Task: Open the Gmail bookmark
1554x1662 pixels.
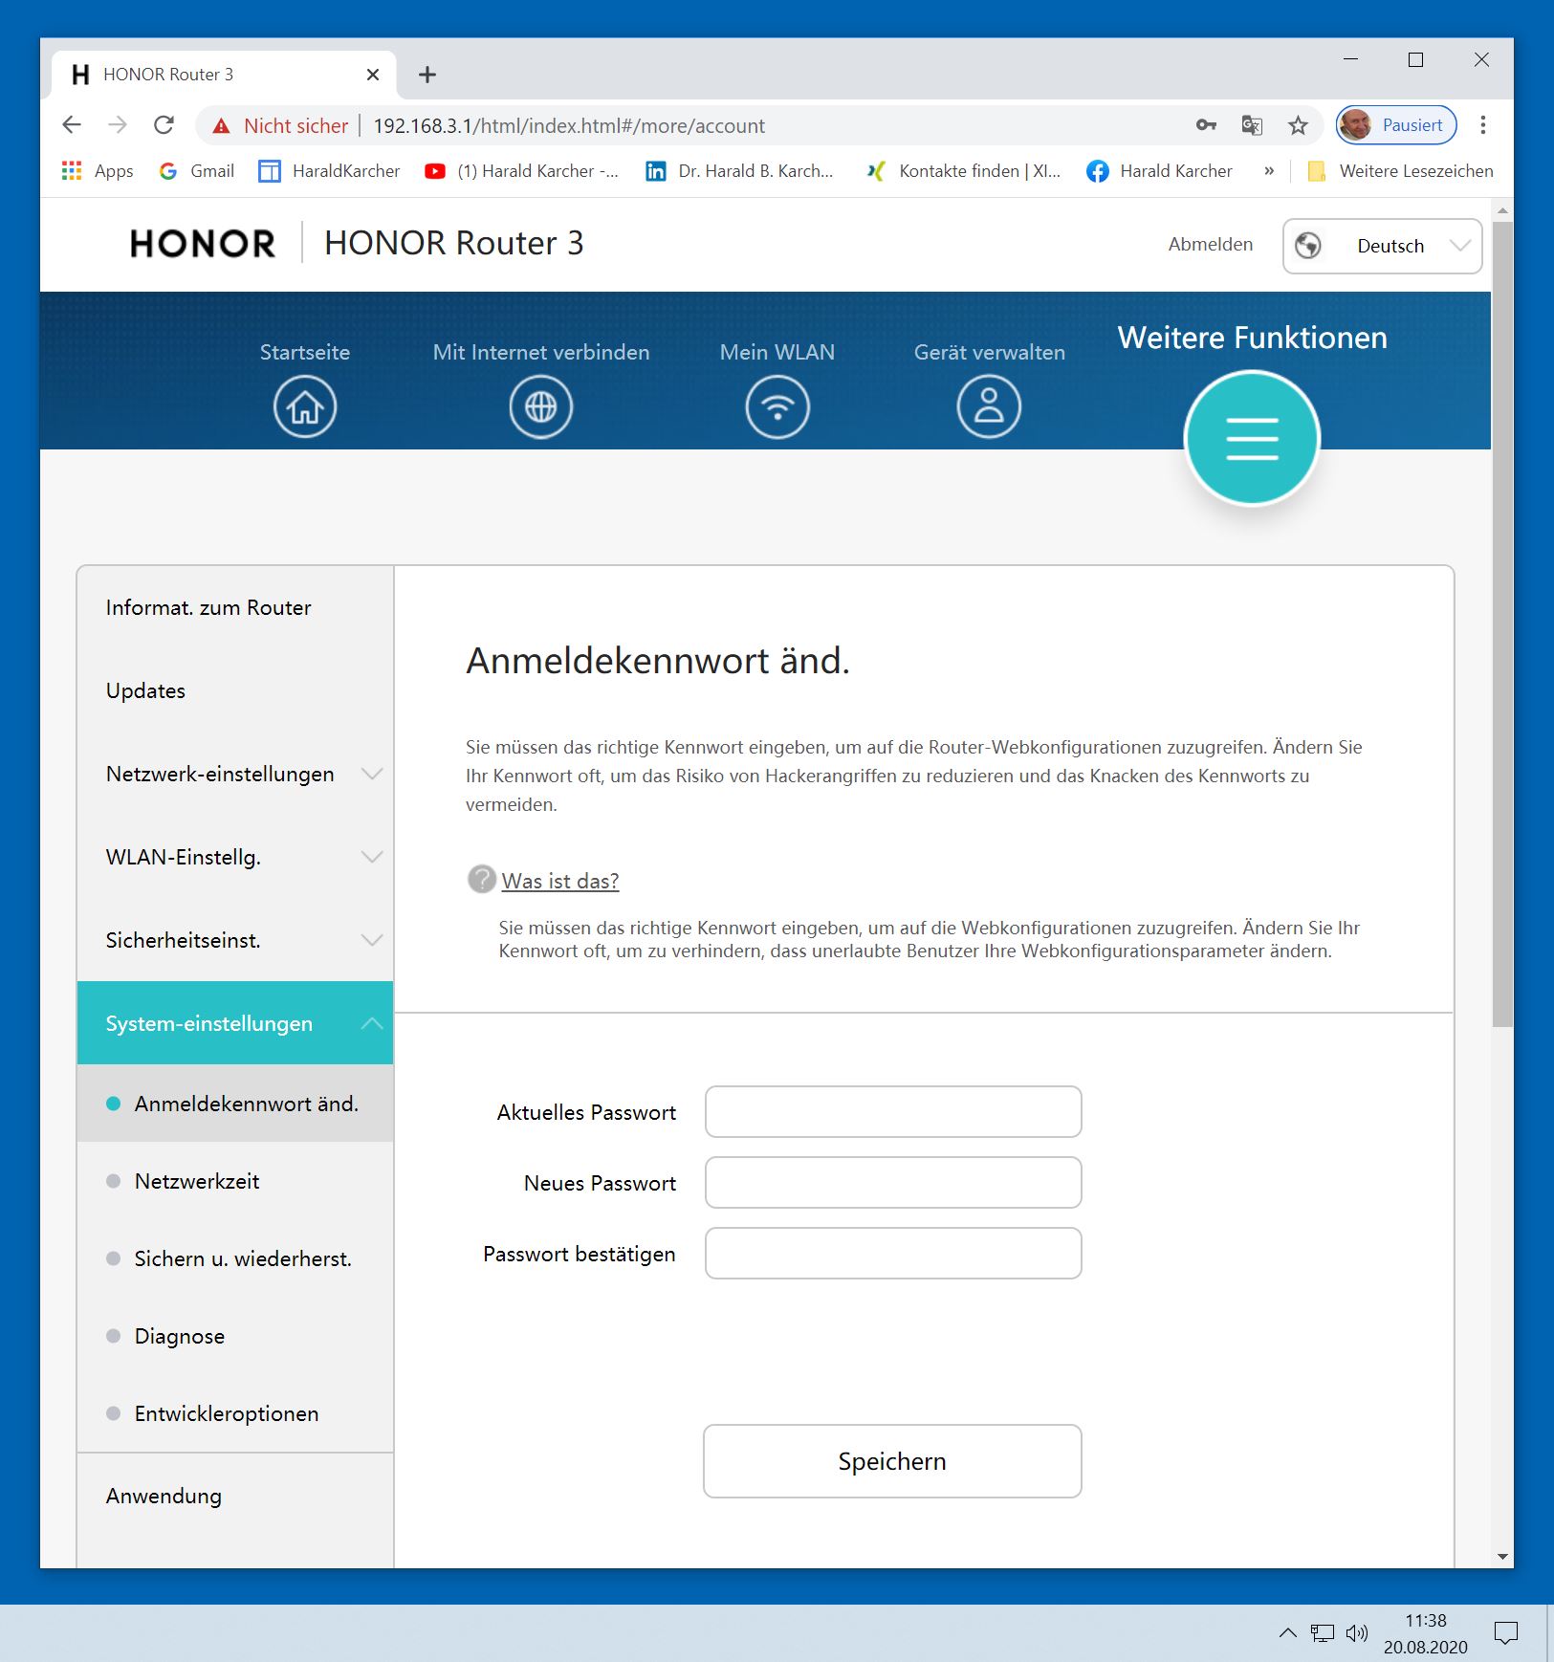Action: coord(197,171)
